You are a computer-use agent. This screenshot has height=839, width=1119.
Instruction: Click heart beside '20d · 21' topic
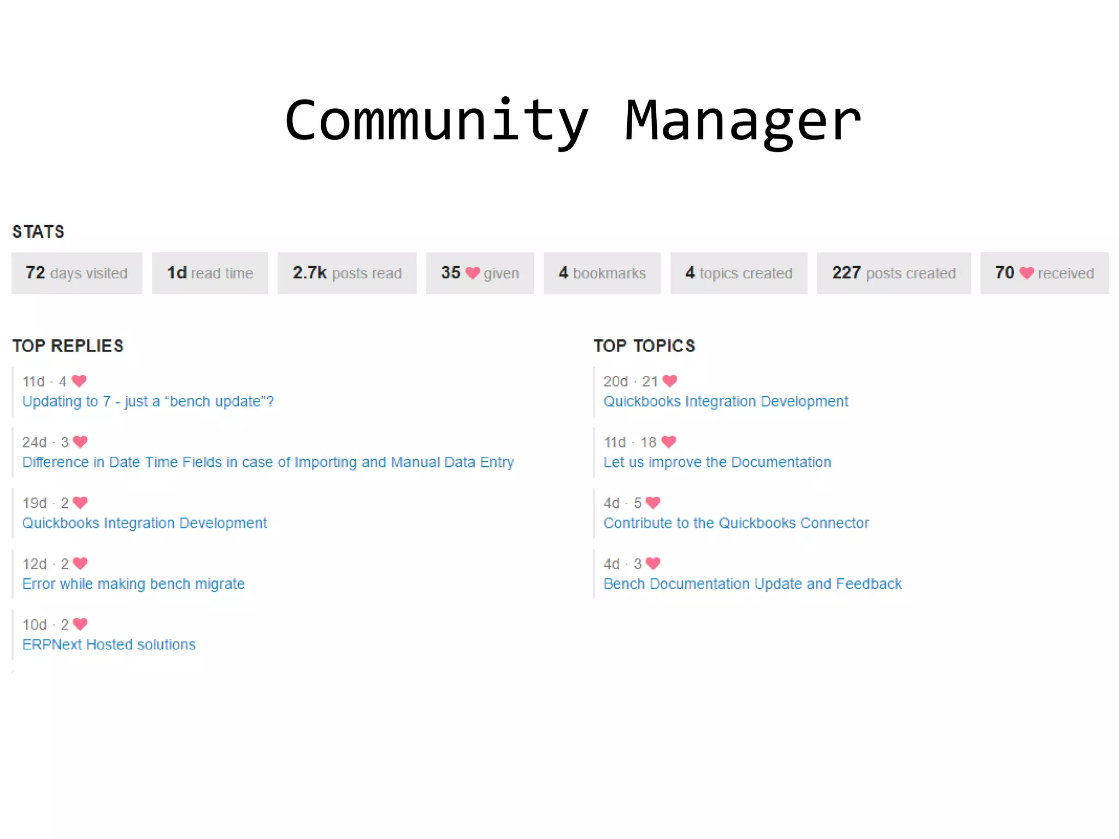[670, 381]
